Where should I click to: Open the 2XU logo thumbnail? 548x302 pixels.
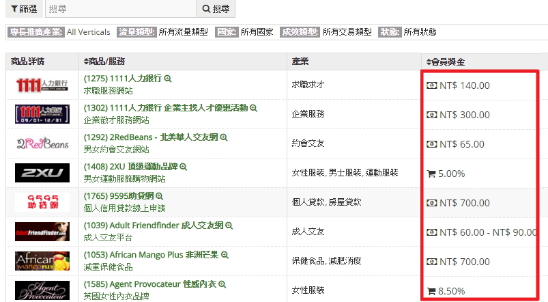click(x=42, y=173)
